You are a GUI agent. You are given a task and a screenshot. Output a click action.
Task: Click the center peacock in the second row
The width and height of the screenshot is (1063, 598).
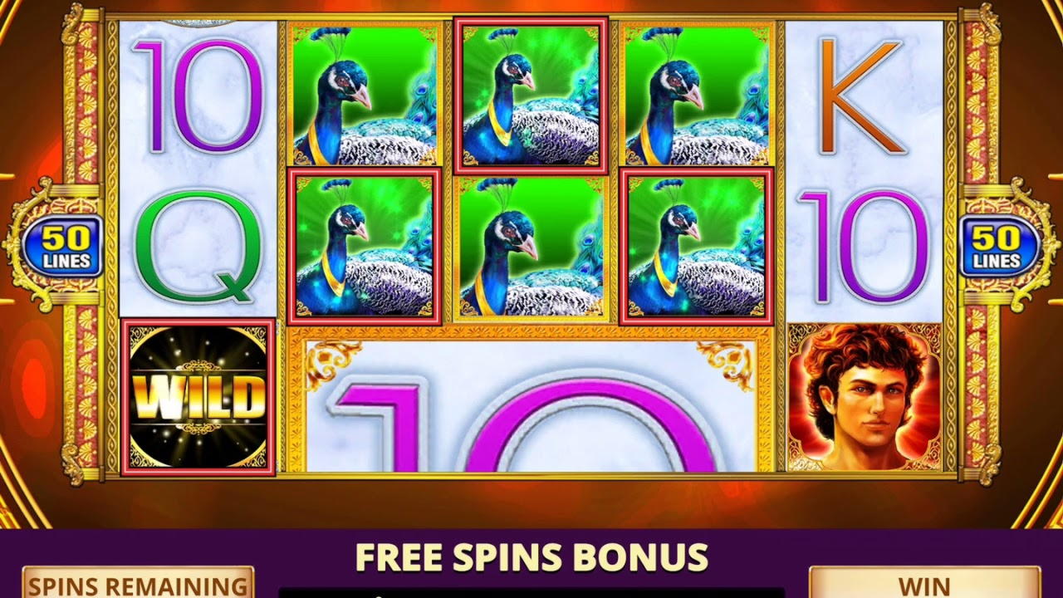point(531,248)
